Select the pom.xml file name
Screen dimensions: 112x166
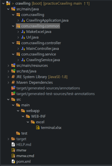tap(24, 162)
